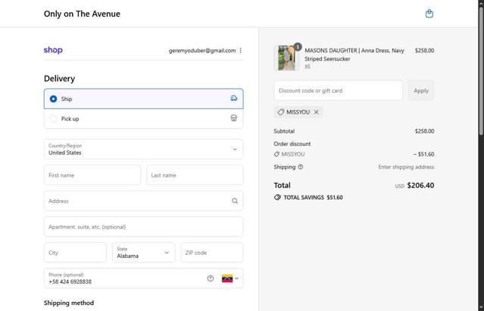Viewport: 484px width, 311px height.
Task: Click the City input field
Action: tap(75, 253)
